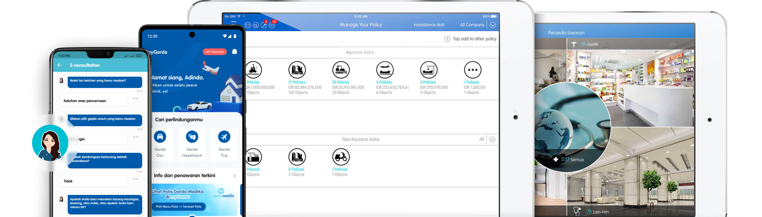Expand Info dan penawaran terkini chevron
This screenshot has height=217, width=762.
pyautogui.click(x=234, y=176)
